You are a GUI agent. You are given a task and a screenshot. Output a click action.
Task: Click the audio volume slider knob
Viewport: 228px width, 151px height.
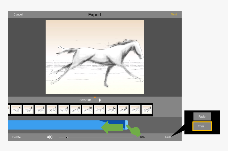[67, 137]
